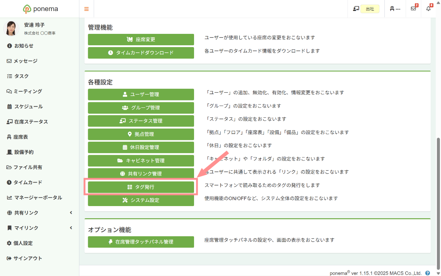Click the タイムカードダウンロード button

141,53
